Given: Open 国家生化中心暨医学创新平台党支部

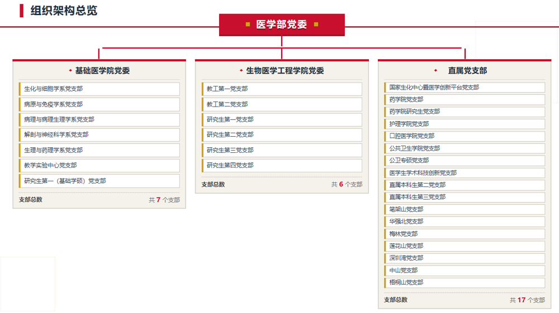Looking at the screenshot, I should coord(465,88).
